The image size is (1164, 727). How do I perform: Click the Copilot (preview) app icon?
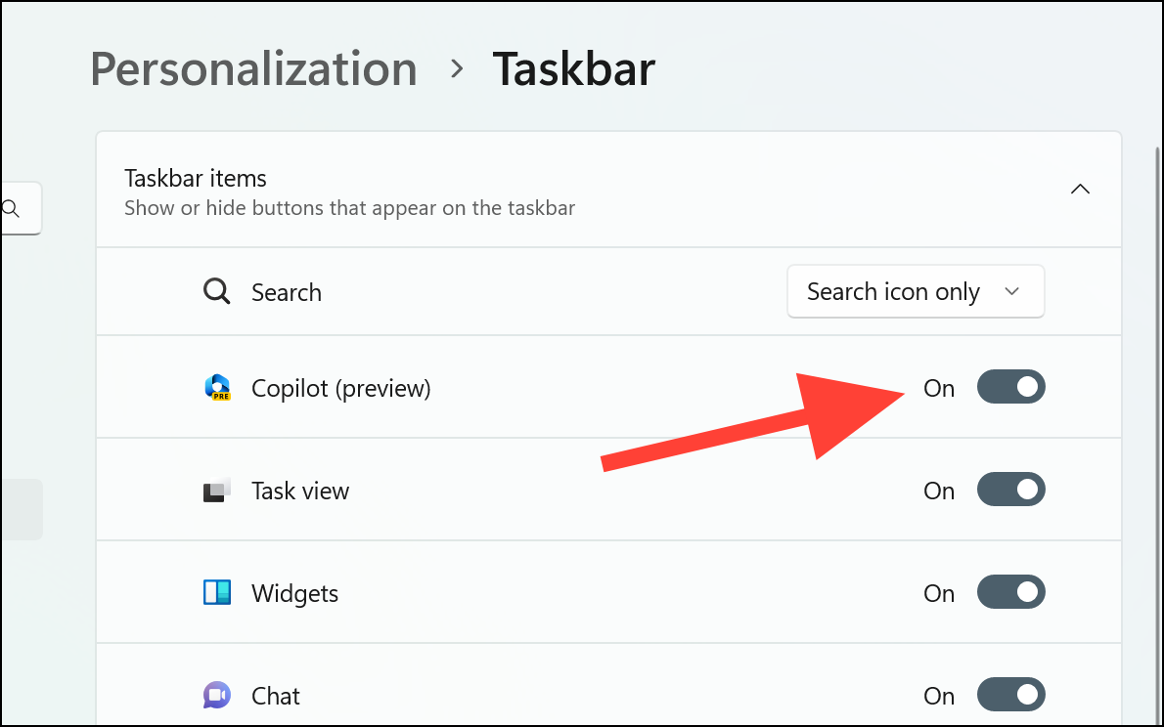coord(217,387)
